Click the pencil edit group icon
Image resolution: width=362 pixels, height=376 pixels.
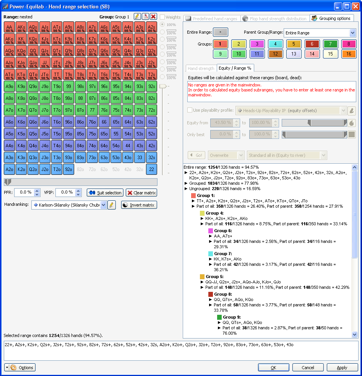tap(137, 16)
